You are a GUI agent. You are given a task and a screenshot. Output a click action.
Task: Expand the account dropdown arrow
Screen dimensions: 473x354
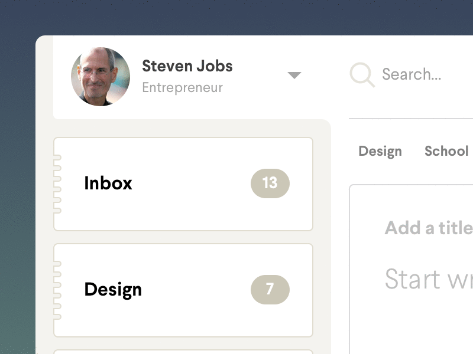point(294,75)
